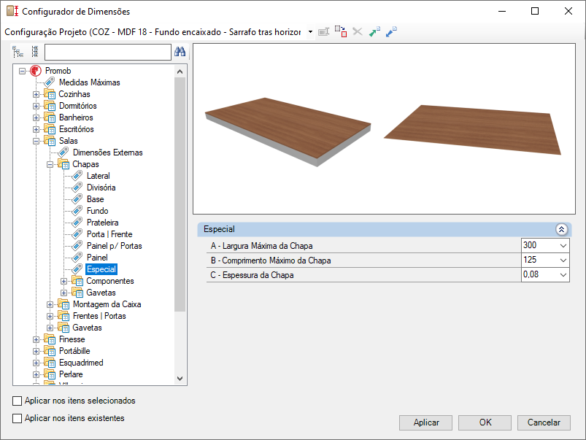Click the green arrow export icon
The width and height of the screenshot is (586, 440).
coord(374,32)
